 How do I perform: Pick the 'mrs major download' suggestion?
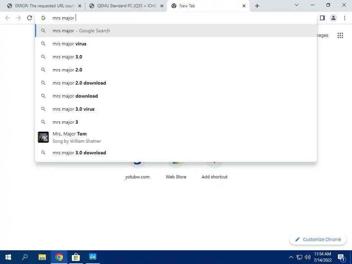176,96
